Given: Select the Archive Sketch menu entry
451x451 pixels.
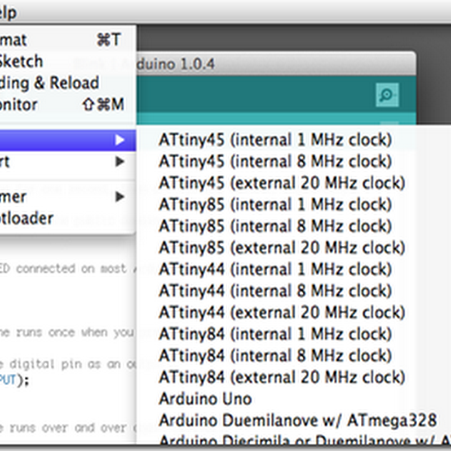Looking at the screenshot, I should 20,61.
